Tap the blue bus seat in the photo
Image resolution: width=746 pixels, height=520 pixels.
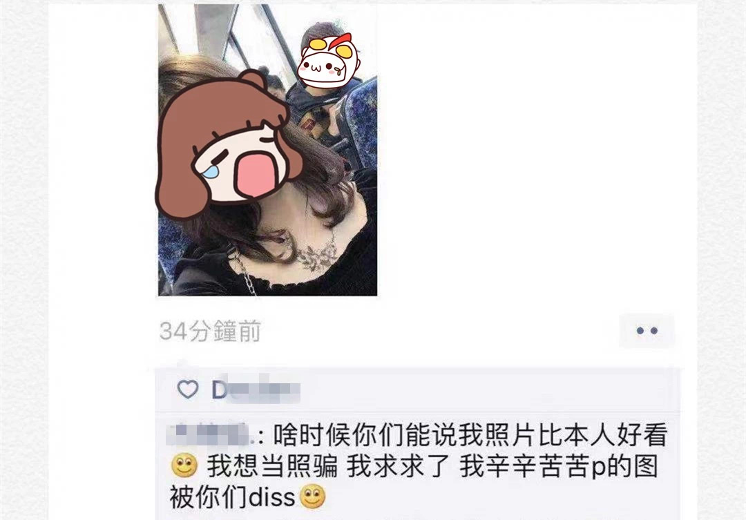click(x=360, y=124)
